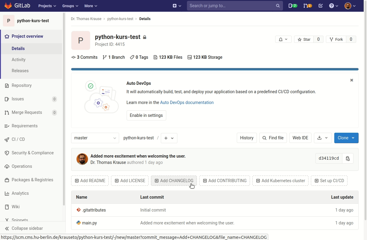Viewport: 367px width, 240px height.
Task: Click Add README
Action: tap(90, 181)
